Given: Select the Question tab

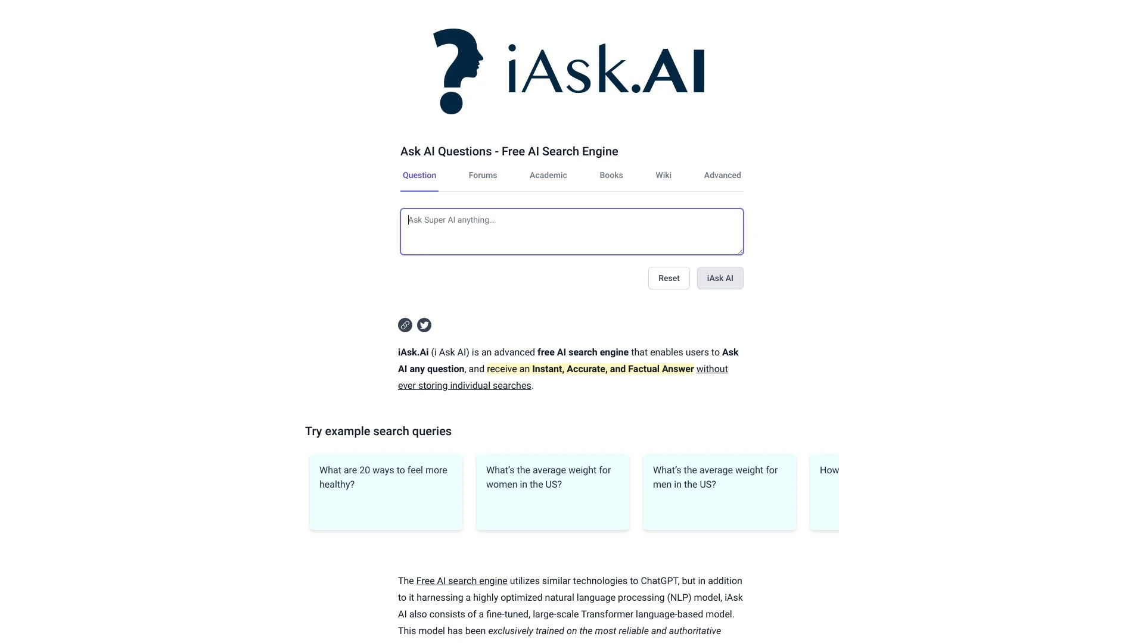Looking at the screenshot, I should click(x=419, y=175).
